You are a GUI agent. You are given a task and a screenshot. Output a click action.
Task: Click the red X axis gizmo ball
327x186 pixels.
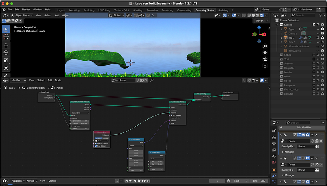click(264, 34)
